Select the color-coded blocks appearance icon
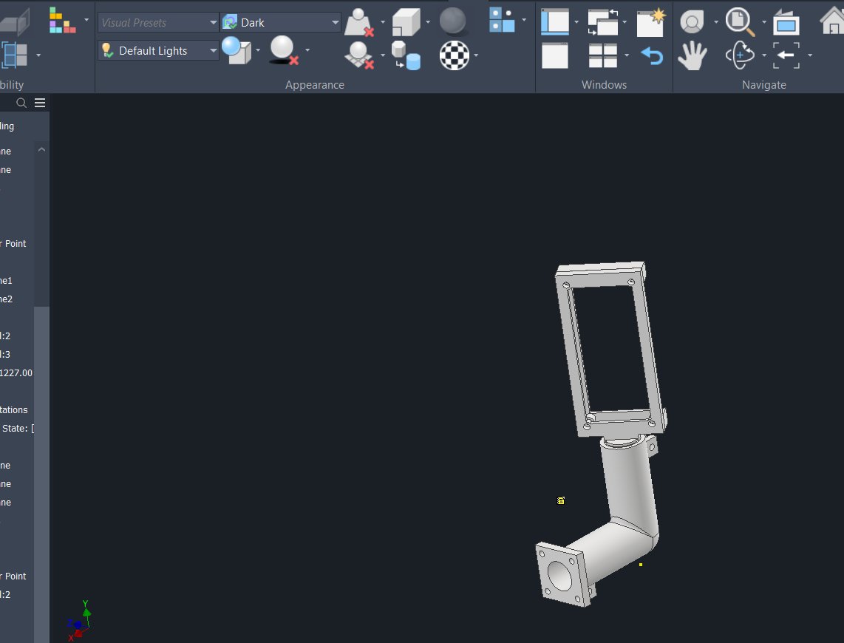The image size is (844, 643). (x=62, y=21)
